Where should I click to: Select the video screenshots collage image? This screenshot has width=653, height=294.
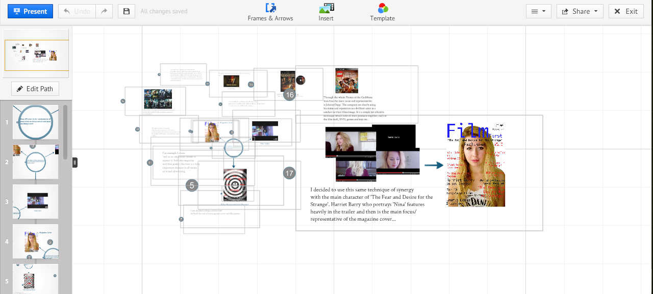pos(372,153)
